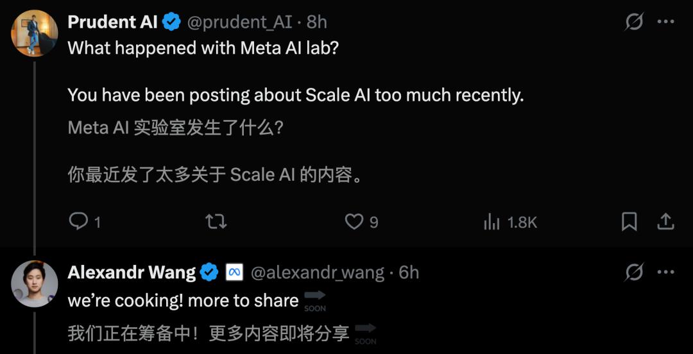Reply to Prudent AI's tweet
This screenshot has height=354, width=693.
pos(78,222)
